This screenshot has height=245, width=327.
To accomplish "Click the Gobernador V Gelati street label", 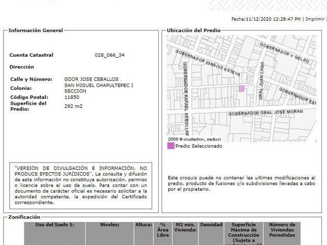I will (285, 53).
